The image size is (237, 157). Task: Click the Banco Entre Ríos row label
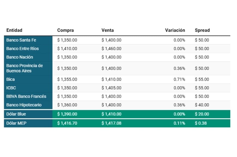[23, 49]
